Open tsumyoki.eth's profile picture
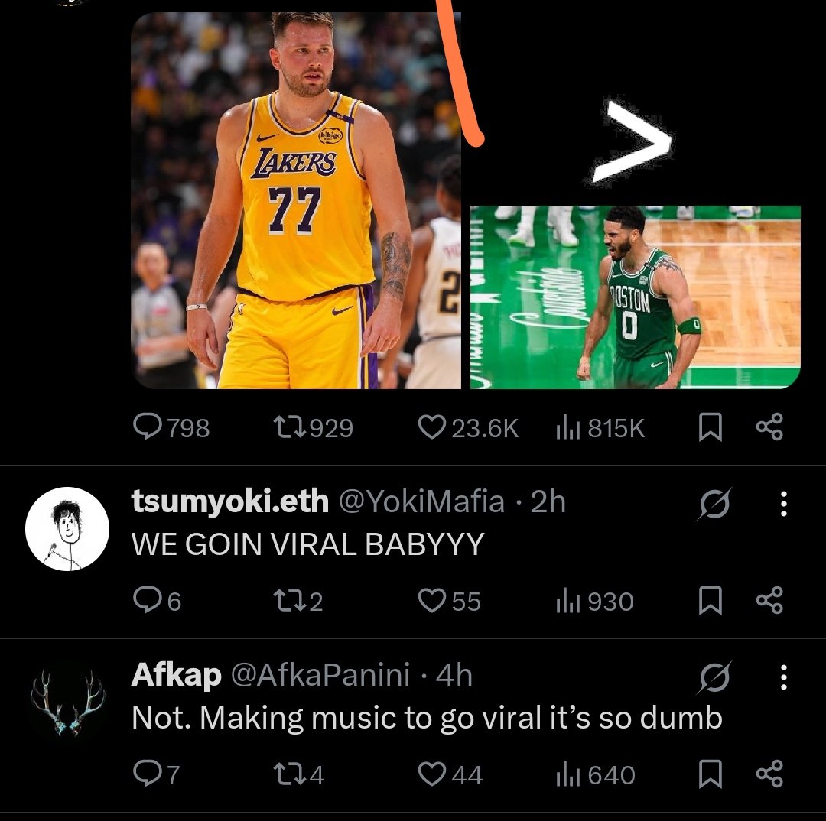 tap(67, 529)
